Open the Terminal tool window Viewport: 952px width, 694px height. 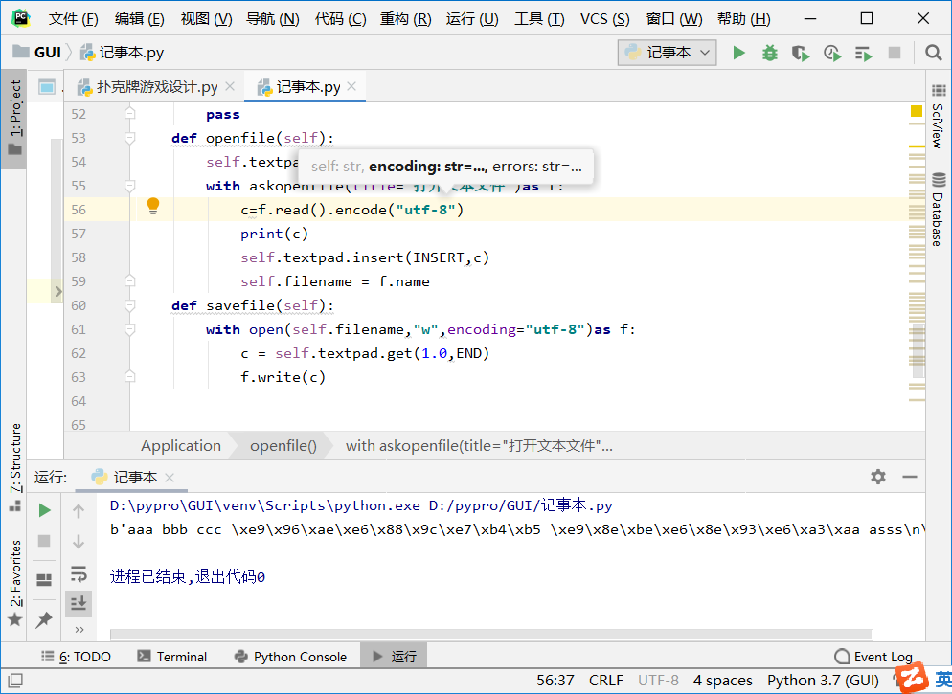171,657
